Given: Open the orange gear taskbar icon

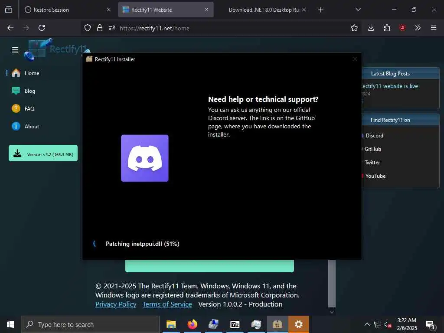Looking at the screenshot, I should pyautogui.click(x=298, y=324).
